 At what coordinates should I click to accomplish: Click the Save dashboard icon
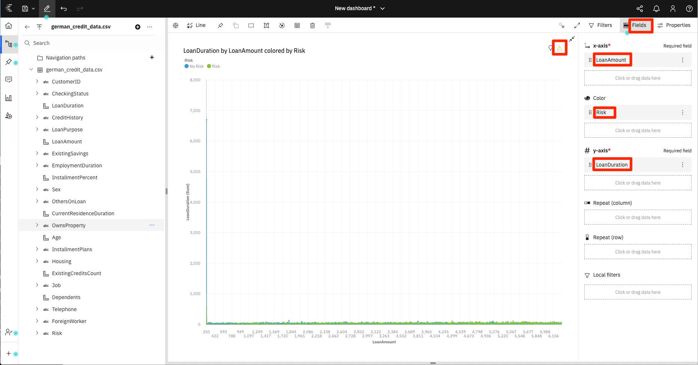tap(25, 8)
